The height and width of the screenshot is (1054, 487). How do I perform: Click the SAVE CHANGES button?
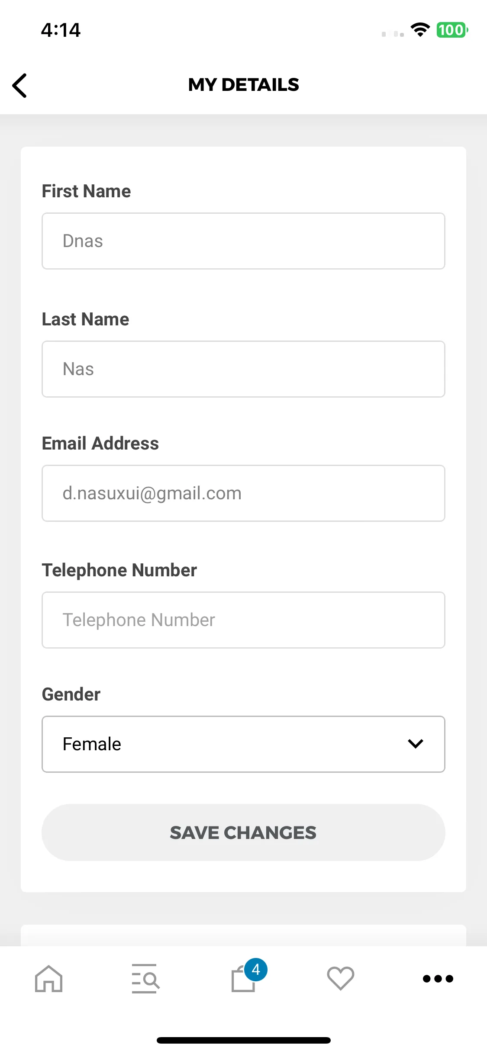click(x=243, y=832)
